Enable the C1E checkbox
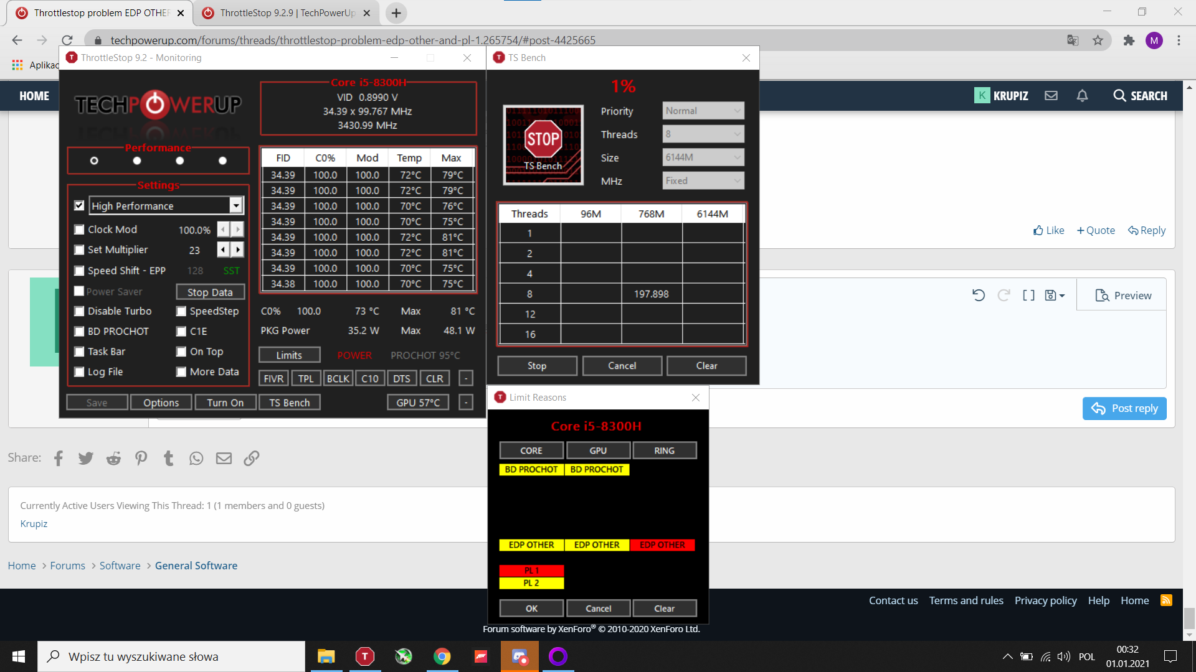The image size is (1196, 672). 181,332
